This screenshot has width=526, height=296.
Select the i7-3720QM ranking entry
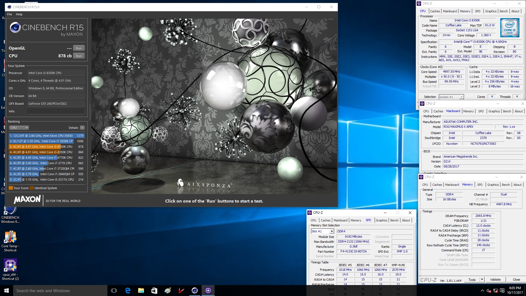(x=47, y=169)
